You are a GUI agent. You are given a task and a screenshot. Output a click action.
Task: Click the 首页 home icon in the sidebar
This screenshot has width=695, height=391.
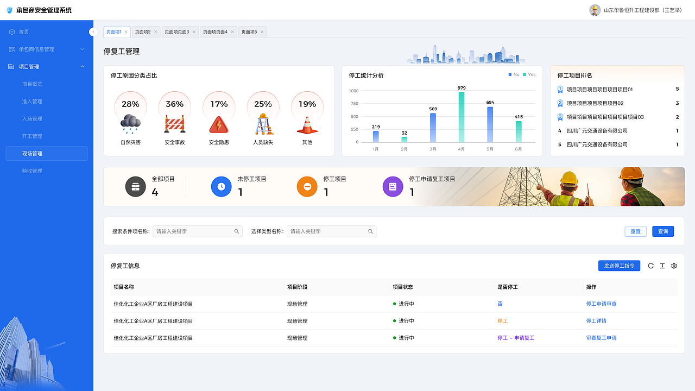click(x=12, y=31)
